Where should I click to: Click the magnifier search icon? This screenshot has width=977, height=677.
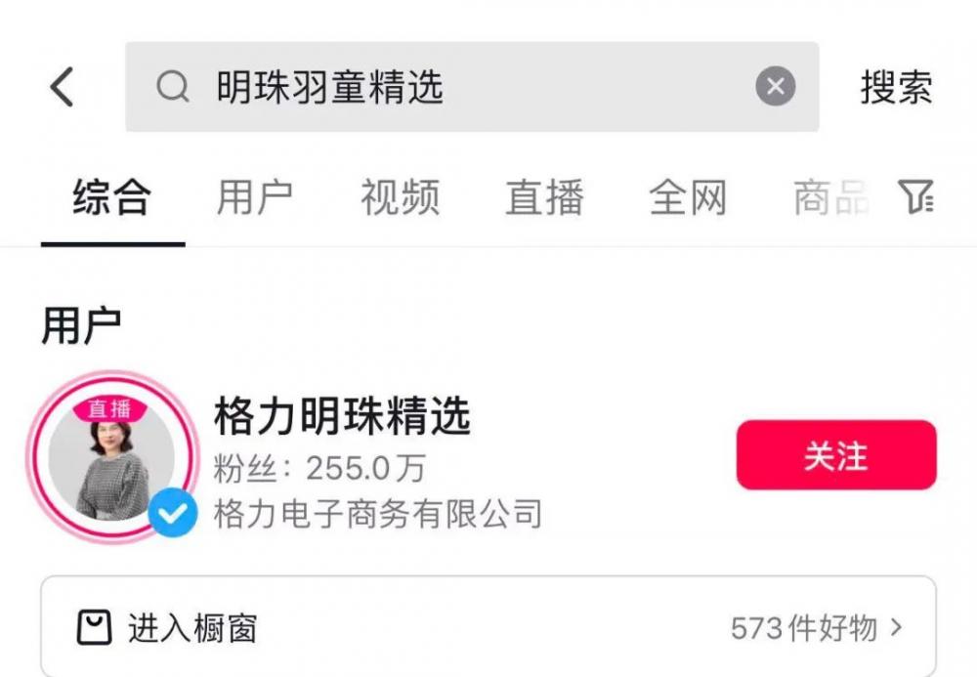(173, 87)
